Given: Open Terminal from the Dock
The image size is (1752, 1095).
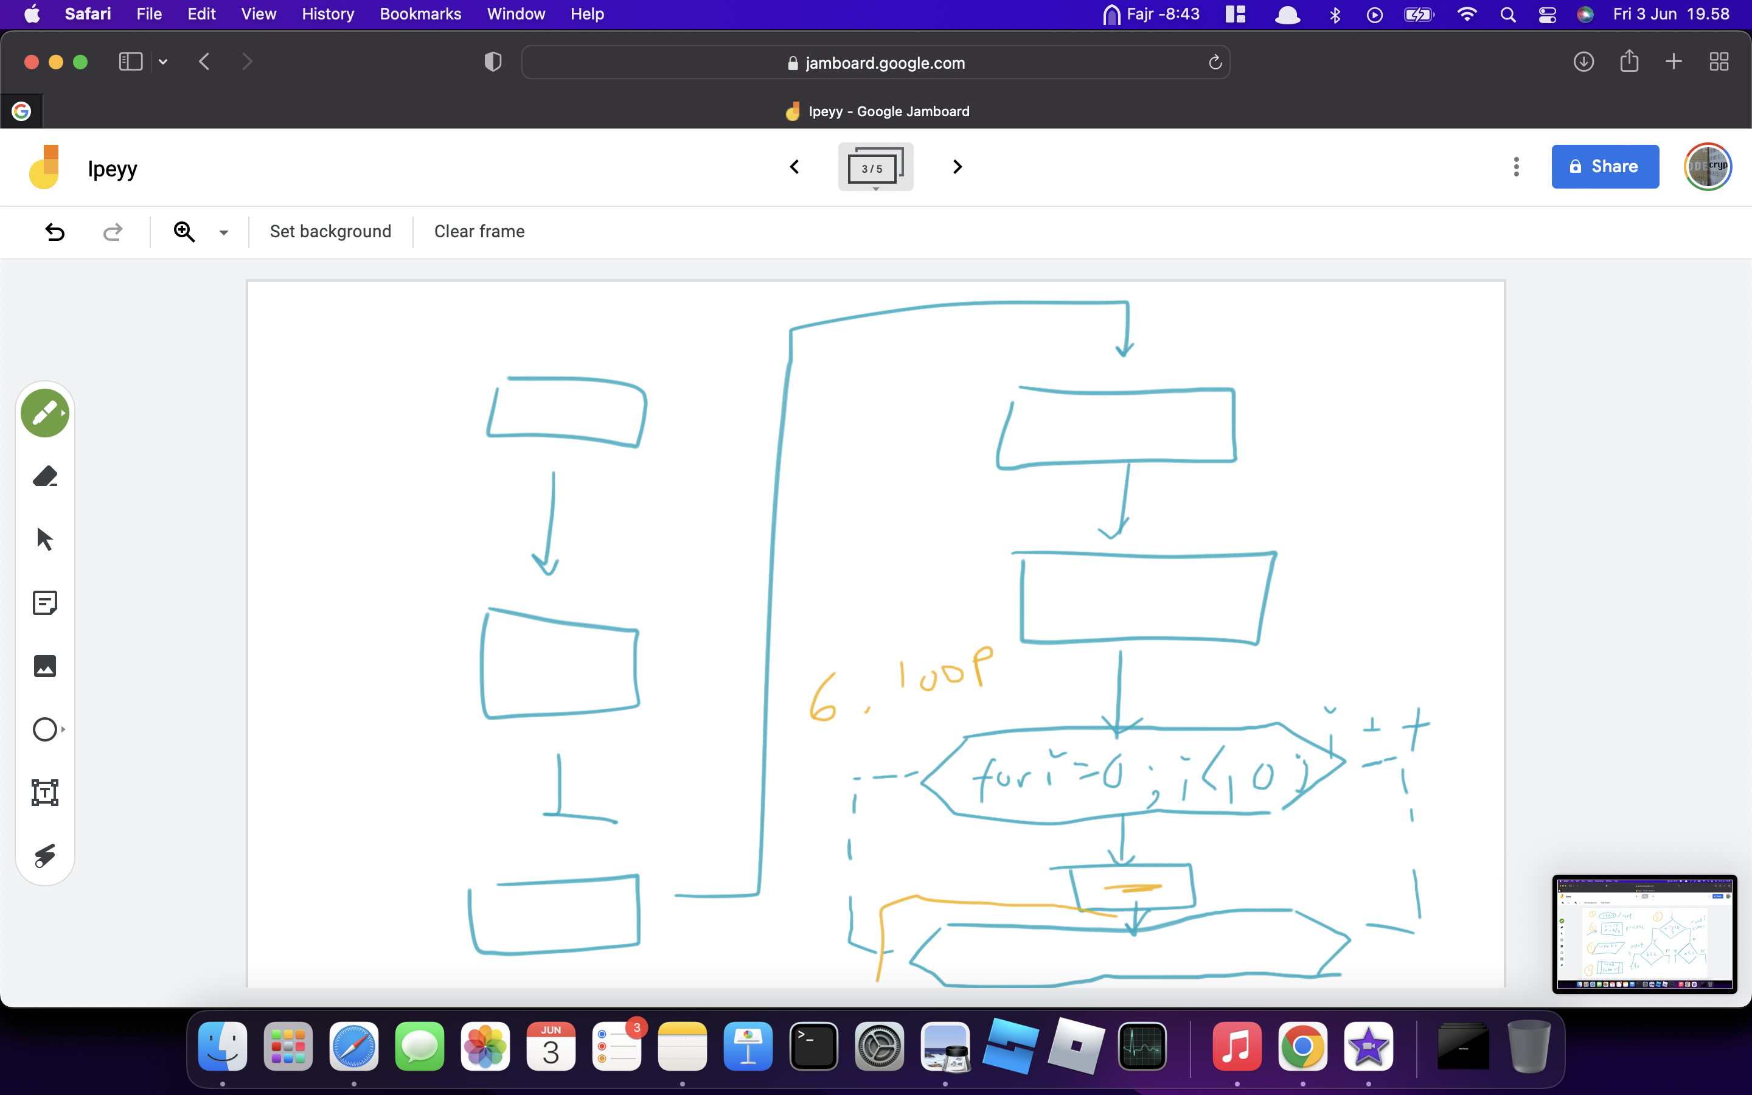Looking at the screenshot, I should pyautogui.click(x=814, y=1046).
